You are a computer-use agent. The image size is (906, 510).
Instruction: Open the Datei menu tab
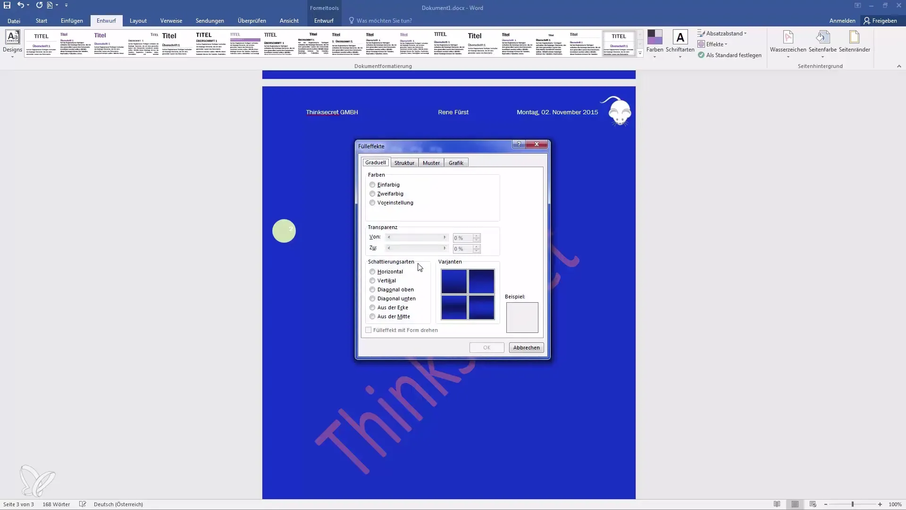(14, 21)
